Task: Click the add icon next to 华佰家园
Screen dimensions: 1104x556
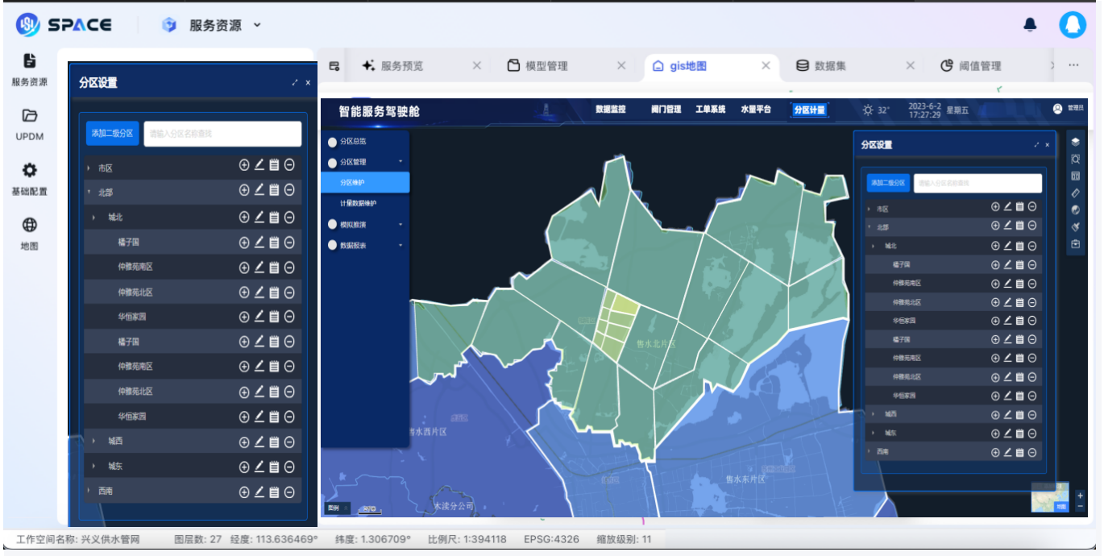Action: [243, 314]
